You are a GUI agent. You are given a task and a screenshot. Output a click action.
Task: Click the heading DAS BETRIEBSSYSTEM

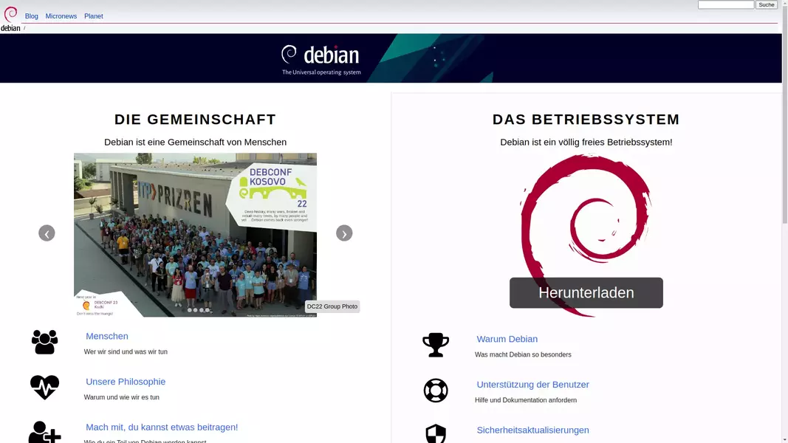tap(586, 119)
